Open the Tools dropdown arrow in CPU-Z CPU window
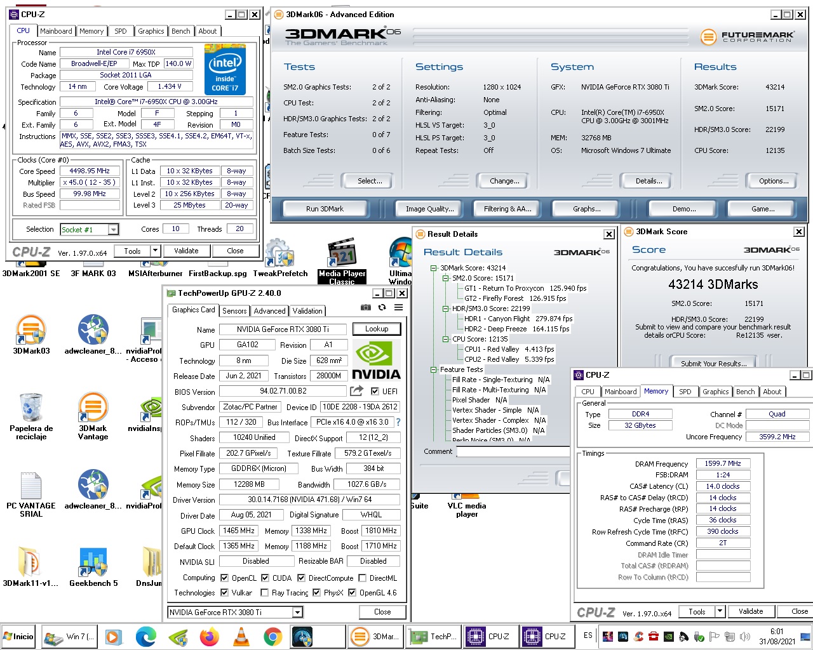Image resolution: width=813 pixels, height=650 pixels. (155, 251)
